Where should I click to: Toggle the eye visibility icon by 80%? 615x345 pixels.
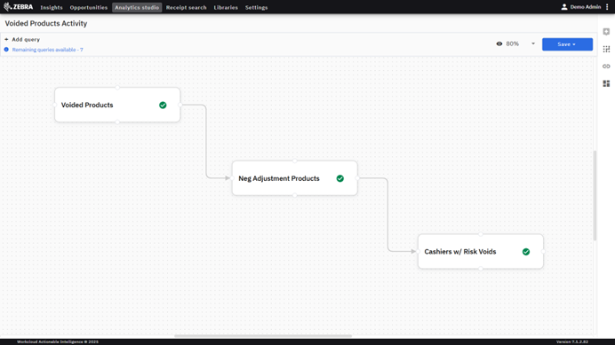(499, 43)
